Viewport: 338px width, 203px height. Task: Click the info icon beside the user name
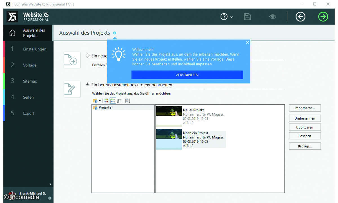(x=50, y=198)
